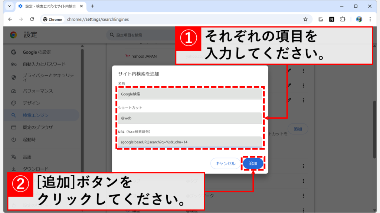Click the speedometer icon for パフォーマンス
This screenshot has height=213, width=380.
coord(14,91)
